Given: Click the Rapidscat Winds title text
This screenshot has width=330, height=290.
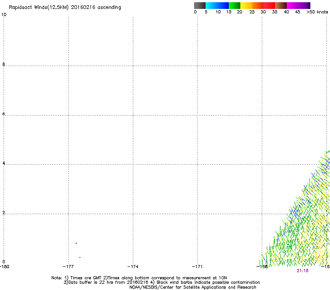Looking at the screenshot, I should point(65,8).
